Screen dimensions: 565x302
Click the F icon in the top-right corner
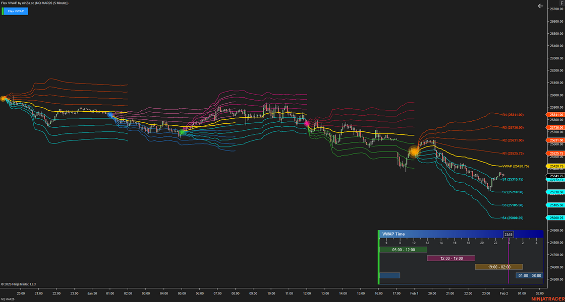coord(561,4)
